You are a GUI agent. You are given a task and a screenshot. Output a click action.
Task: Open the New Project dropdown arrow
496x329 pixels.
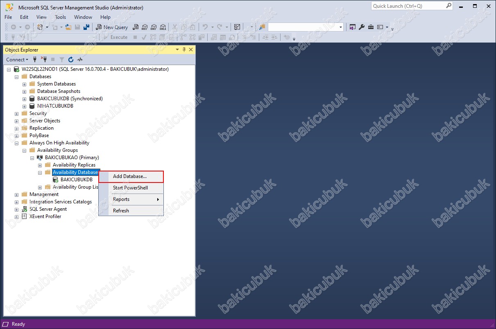click(x=47, y=27)
